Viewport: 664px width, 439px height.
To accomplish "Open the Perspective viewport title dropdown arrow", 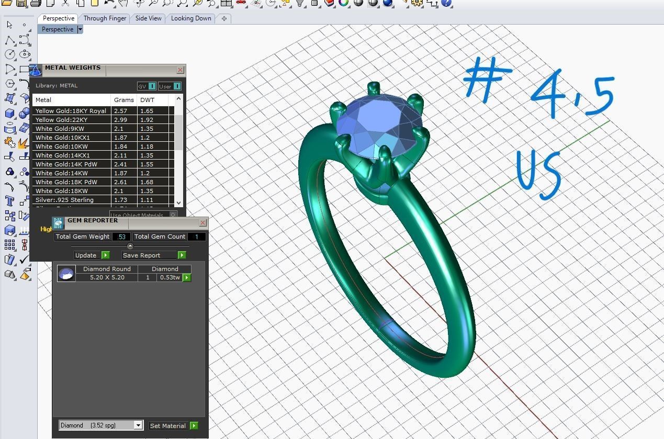I will 80,29.
